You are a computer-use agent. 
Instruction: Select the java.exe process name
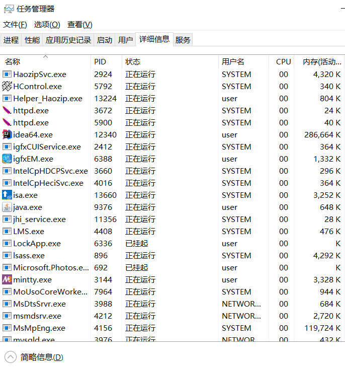pyautogui.click(x=28, y=207)
